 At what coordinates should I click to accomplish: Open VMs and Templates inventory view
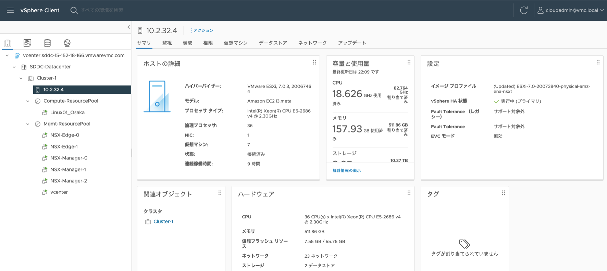[x=27, y=43]
